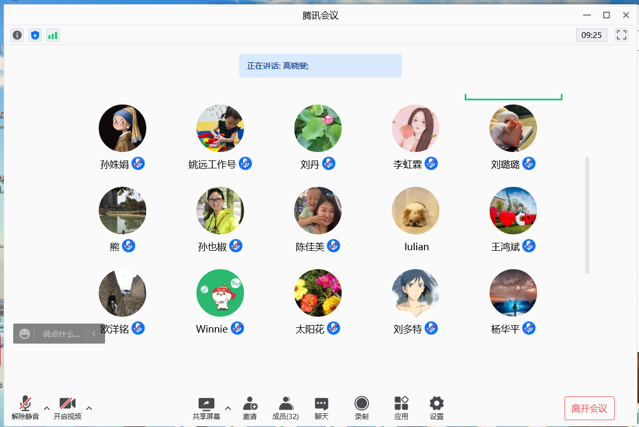The image size is (639, 427).
Task: Expand share options arrow beside 共享屏幕
Action: pos(228,408)
